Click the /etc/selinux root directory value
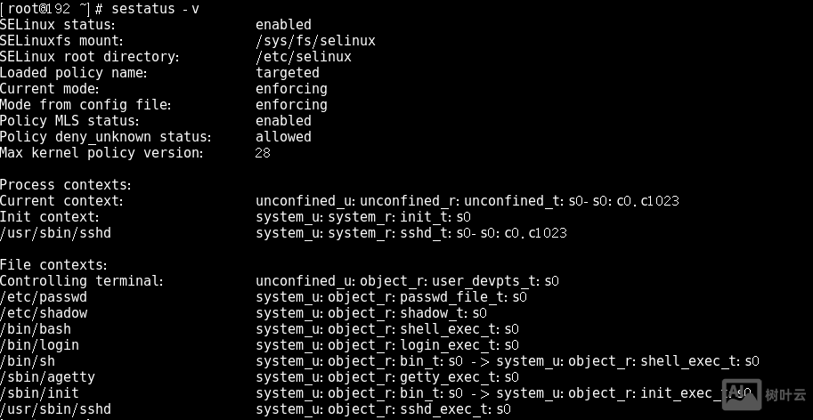 [303, 57]
